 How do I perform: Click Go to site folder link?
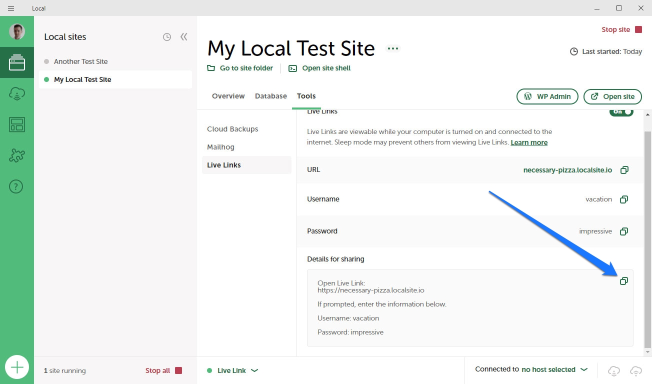click(x=240, y=68)
